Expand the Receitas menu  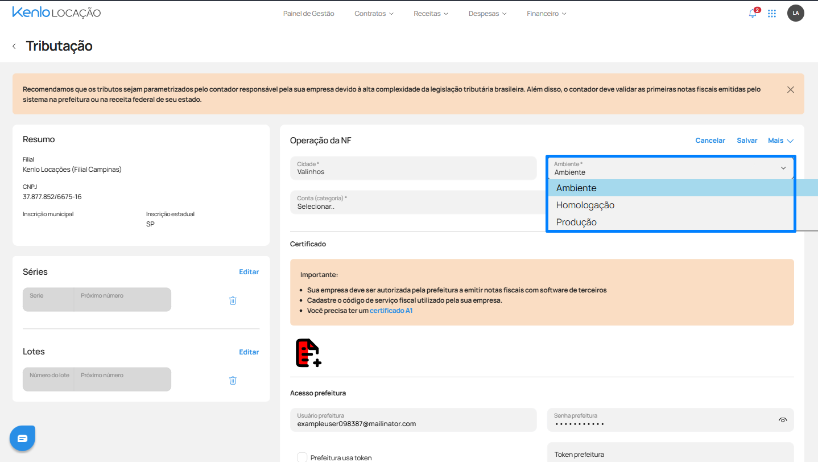coord(431,14)
